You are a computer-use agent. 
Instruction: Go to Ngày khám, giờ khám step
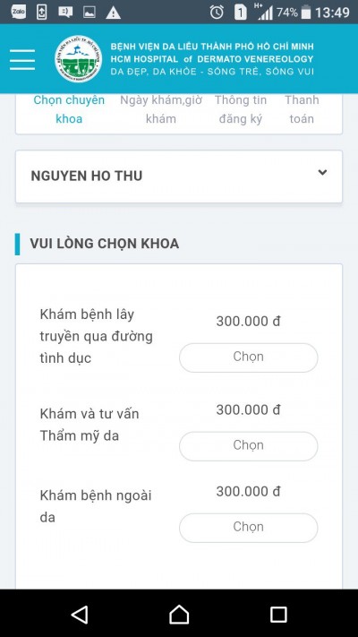pos(161,109)
